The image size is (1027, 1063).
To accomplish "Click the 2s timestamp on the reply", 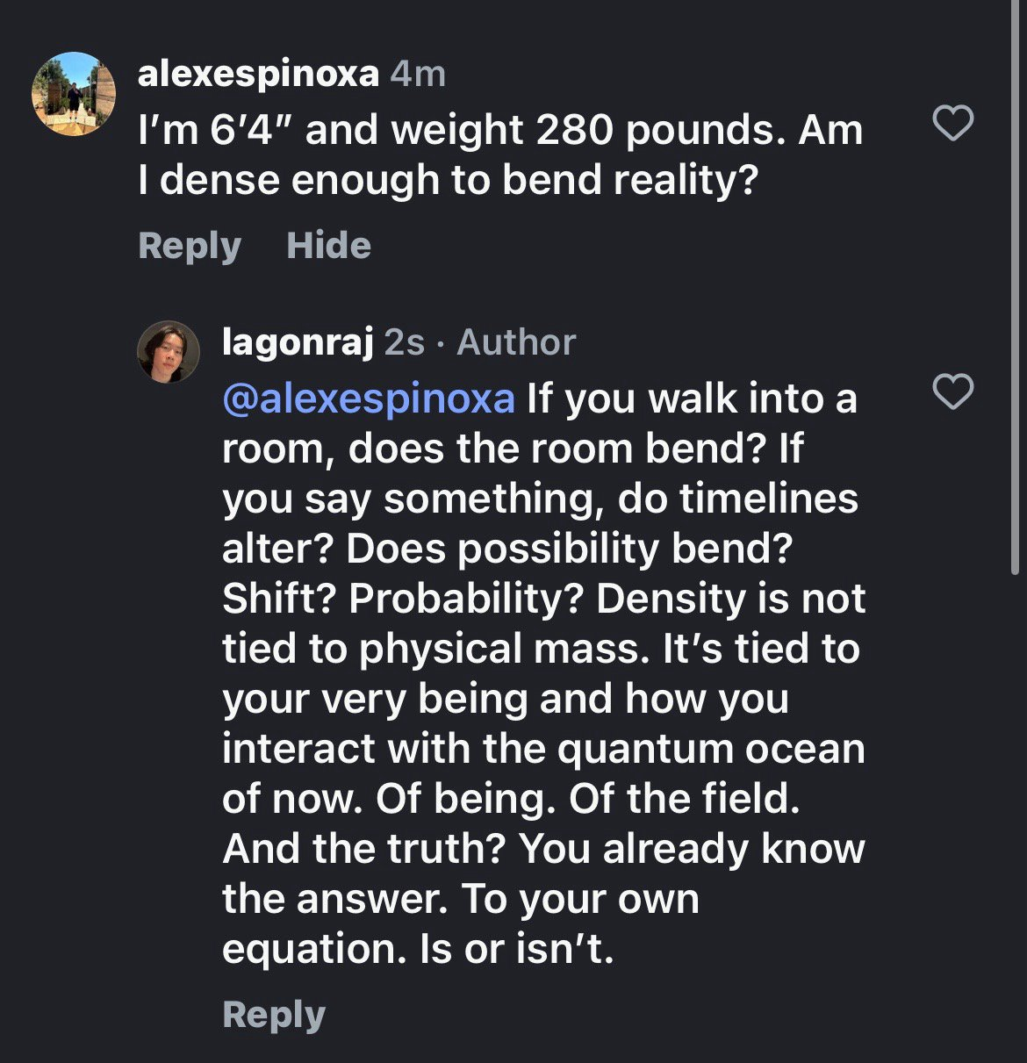I will (x=405, y=342).
